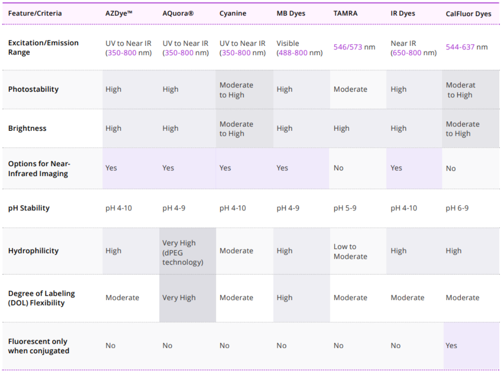
Task: Click the 350-800 link in the AZDye column
Action: click(x=122, y=53)
